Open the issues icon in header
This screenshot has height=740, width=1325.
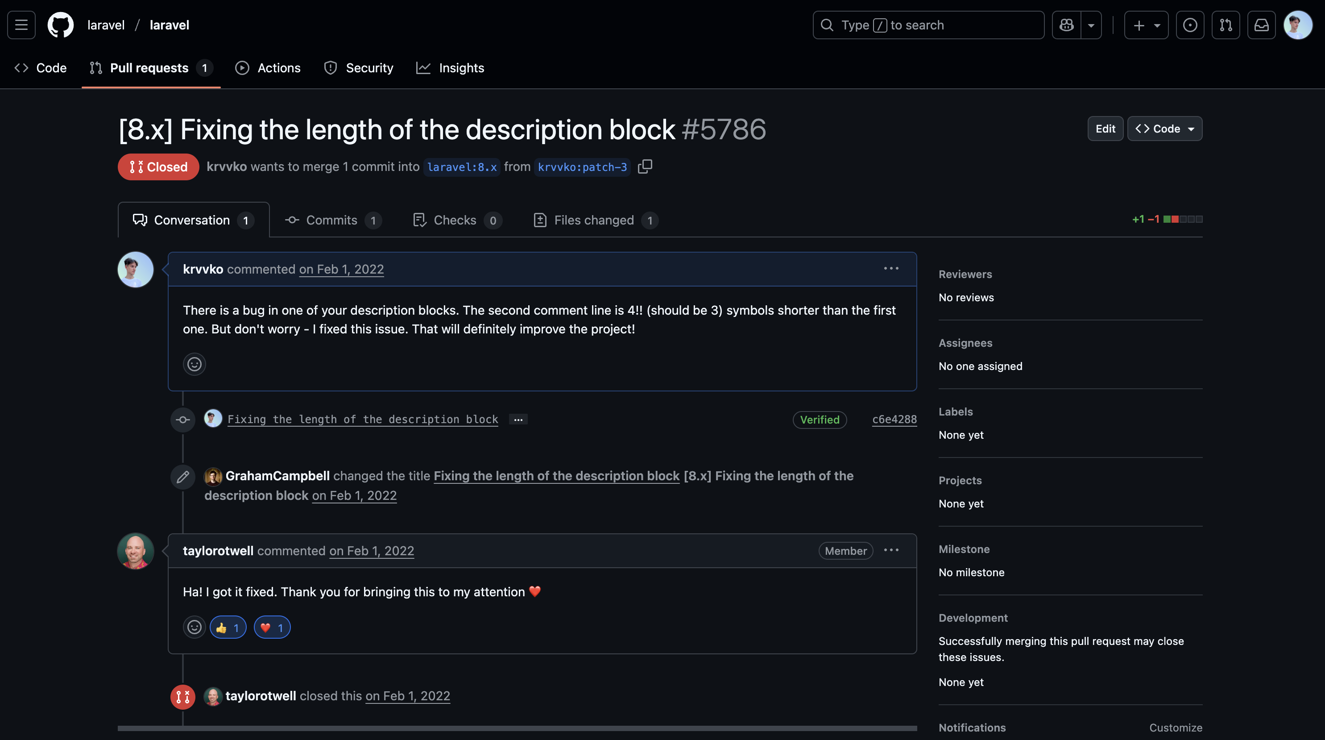(x=1190, y=25)
